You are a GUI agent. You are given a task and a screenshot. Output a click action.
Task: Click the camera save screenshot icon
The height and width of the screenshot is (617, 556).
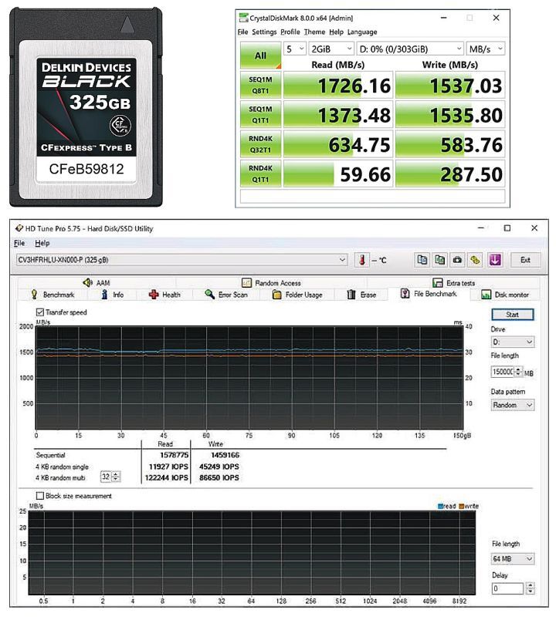click(457, 260)
